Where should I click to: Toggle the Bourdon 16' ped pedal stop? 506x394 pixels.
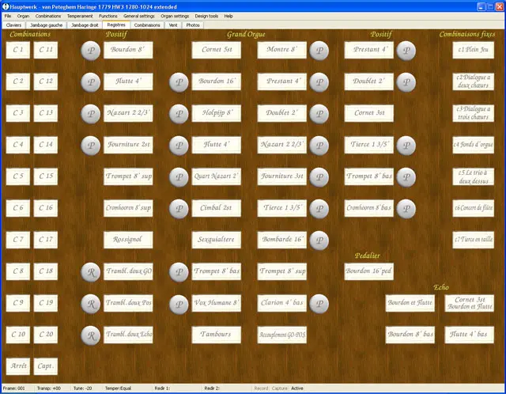(368, 271)
